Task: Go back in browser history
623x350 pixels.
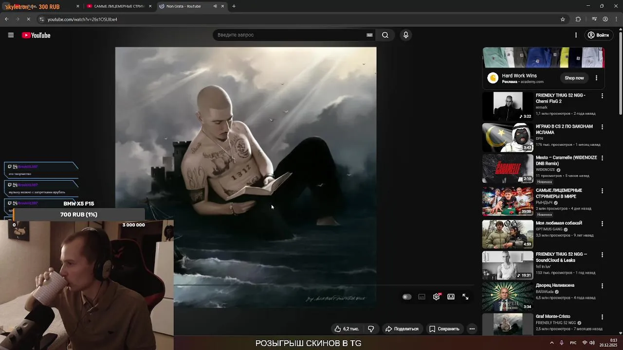Action: (6, 19)
